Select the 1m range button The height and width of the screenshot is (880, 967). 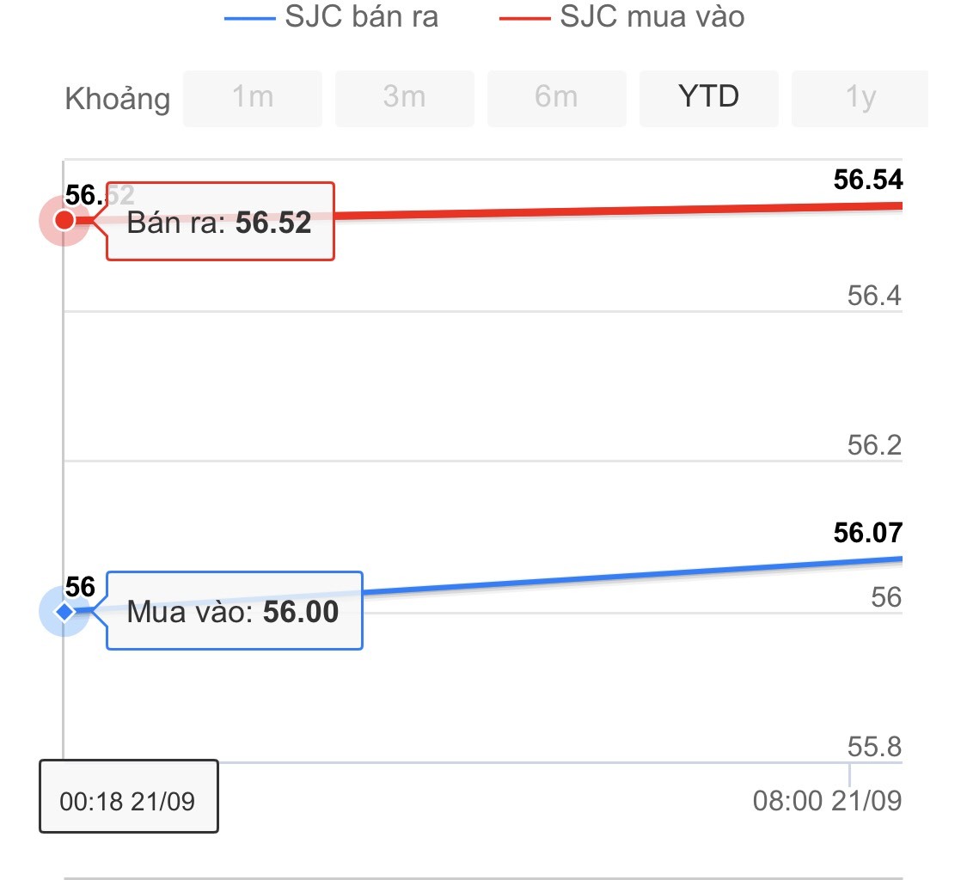pyautogui.click(x=253, y=98)
